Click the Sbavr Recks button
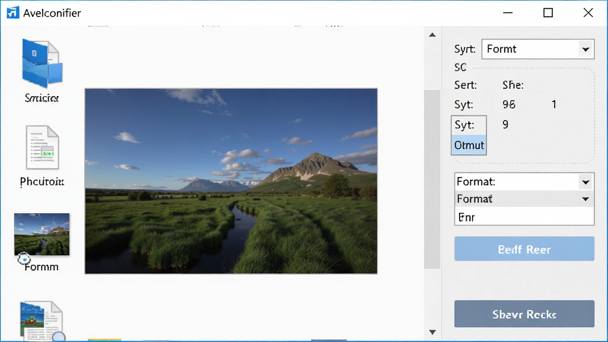The width and height of the screenshot is (608, 342). tap(524, 313)
